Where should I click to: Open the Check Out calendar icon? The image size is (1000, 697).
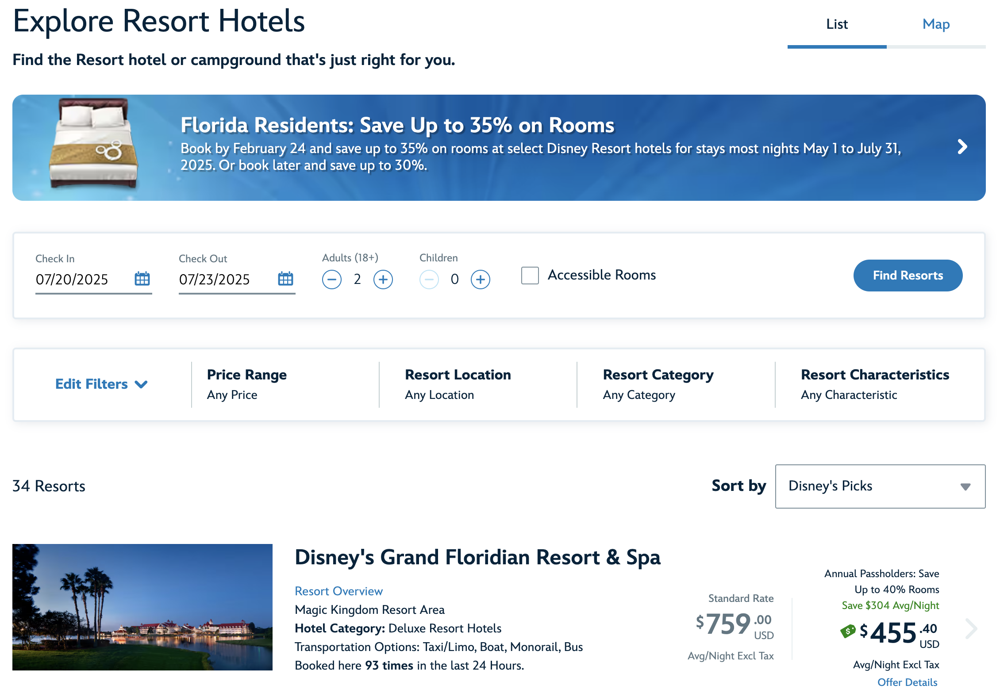point(285,279)
